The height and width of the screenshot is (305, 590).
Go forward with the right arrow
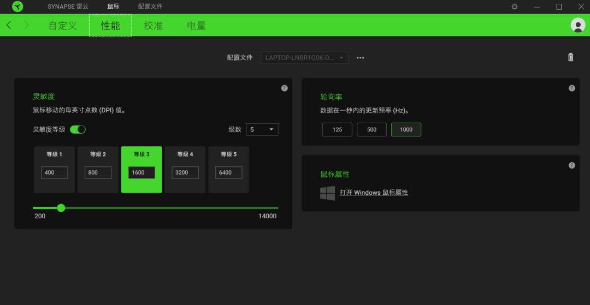click(26, 25)
